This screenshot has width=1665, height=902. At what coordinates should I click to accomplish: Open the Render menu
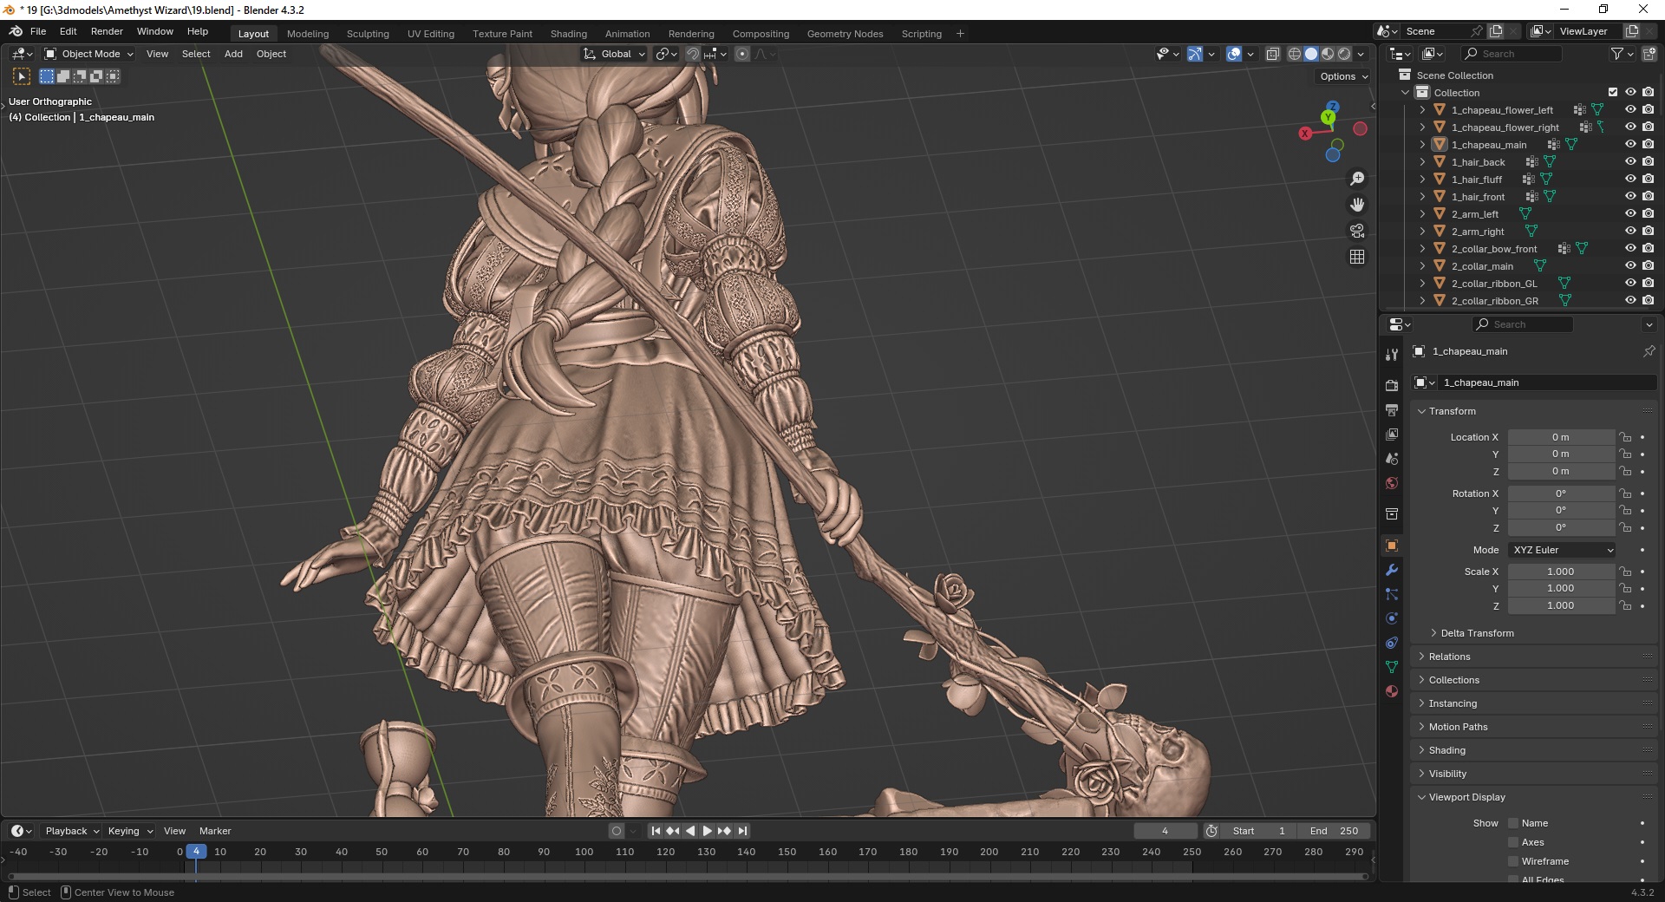107,31
